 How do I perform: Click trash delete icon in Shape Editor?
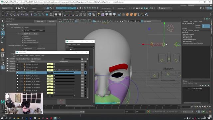87,59
